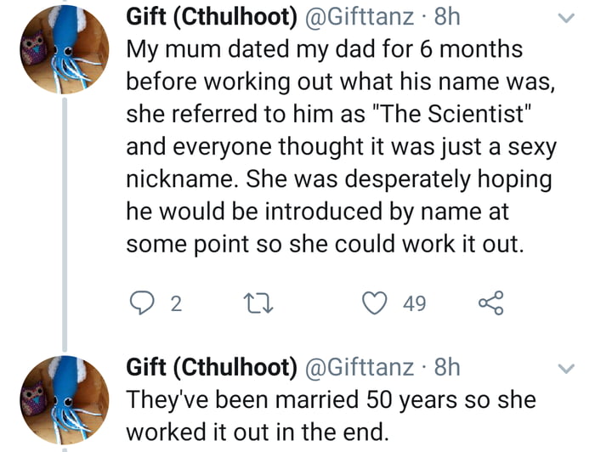595x452 pixels.
Task: Click the 49 likes count
Action: (x=414, y=304)
